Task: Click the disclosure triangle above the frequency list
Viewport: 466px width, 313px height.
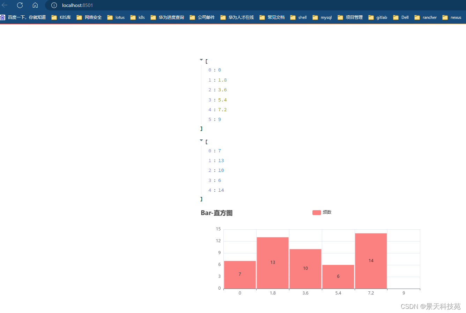Action: click(x=201, y=140)
